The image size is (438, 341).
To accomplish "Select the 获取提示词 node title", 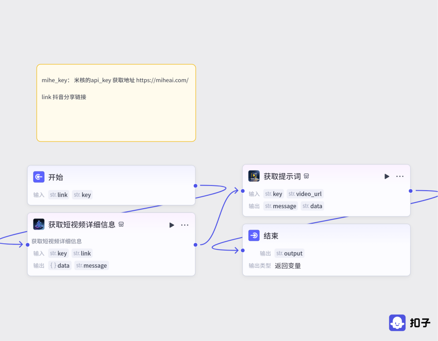I will (282, 176).
